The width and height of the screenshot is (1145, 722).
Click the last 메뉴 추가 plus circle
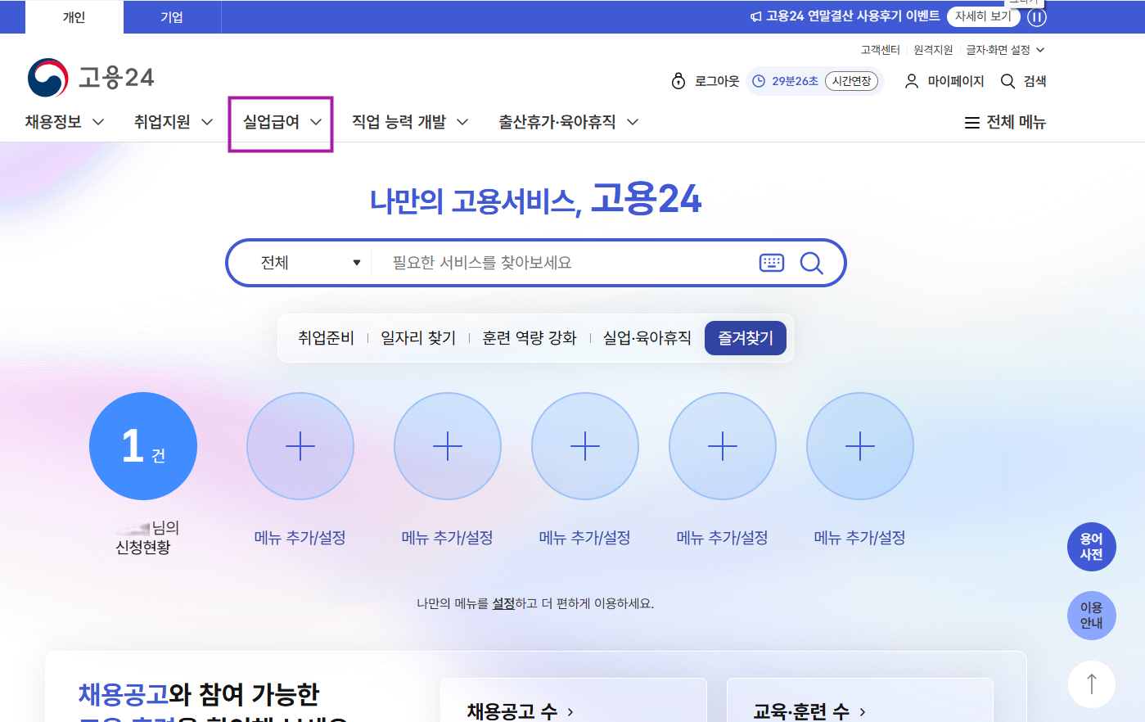pyautogui.click(x=860, y=446)
